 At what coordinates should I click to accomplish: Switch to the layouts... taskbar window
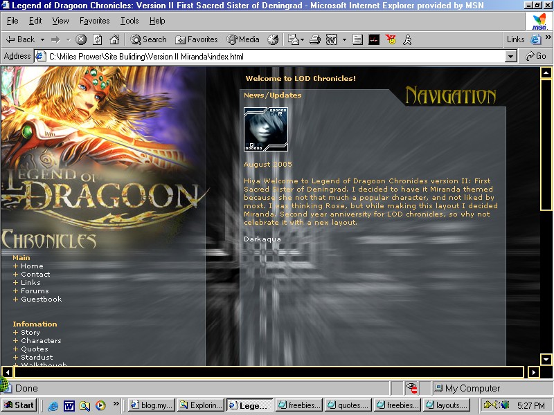click(447, 405)
